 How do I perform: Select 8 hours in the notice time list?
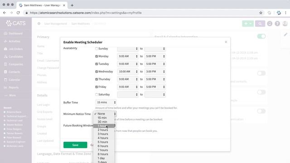(104, 154)
